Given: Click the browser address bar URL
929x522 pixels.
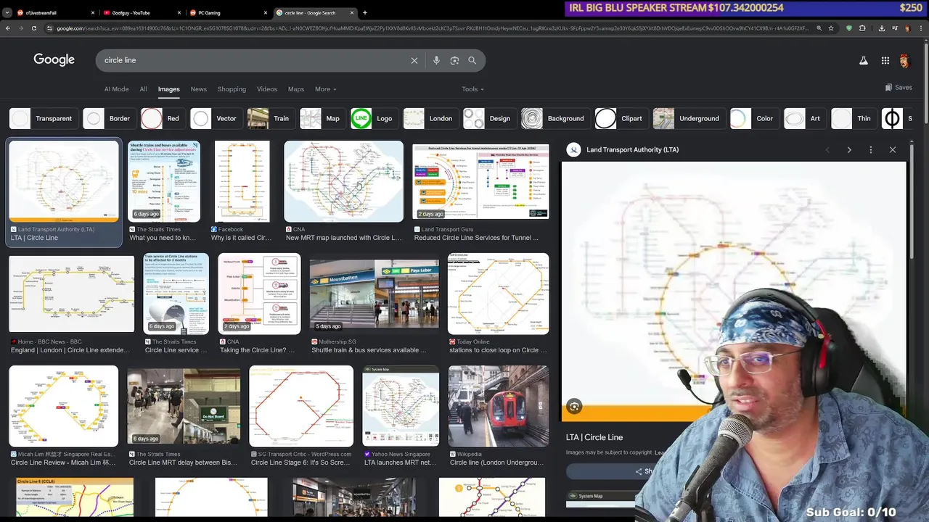Looking at the screenshot, I should (x=433, y=28).
